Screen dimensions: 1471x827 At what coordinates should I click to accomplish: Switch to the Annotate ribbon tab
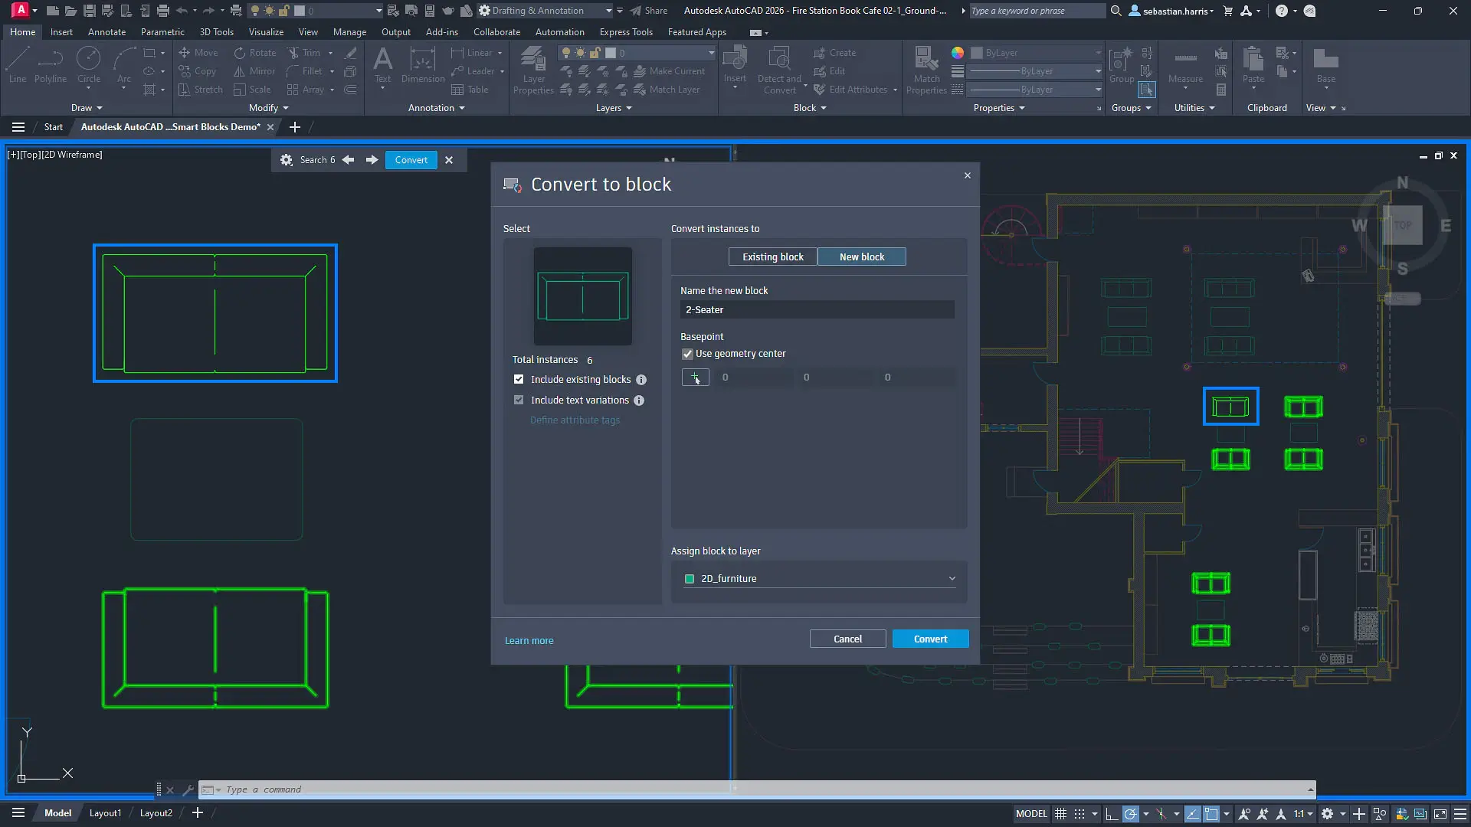pos(106,31)
